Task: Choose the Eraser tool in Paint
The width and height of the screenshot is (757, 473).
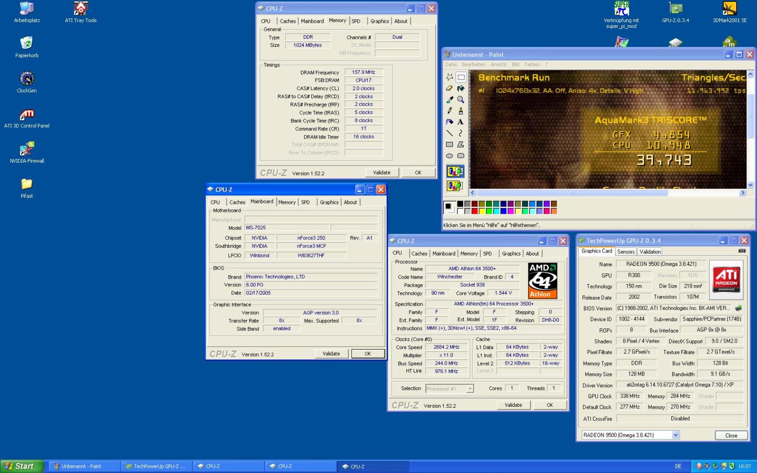Action: tap(449, 88)
